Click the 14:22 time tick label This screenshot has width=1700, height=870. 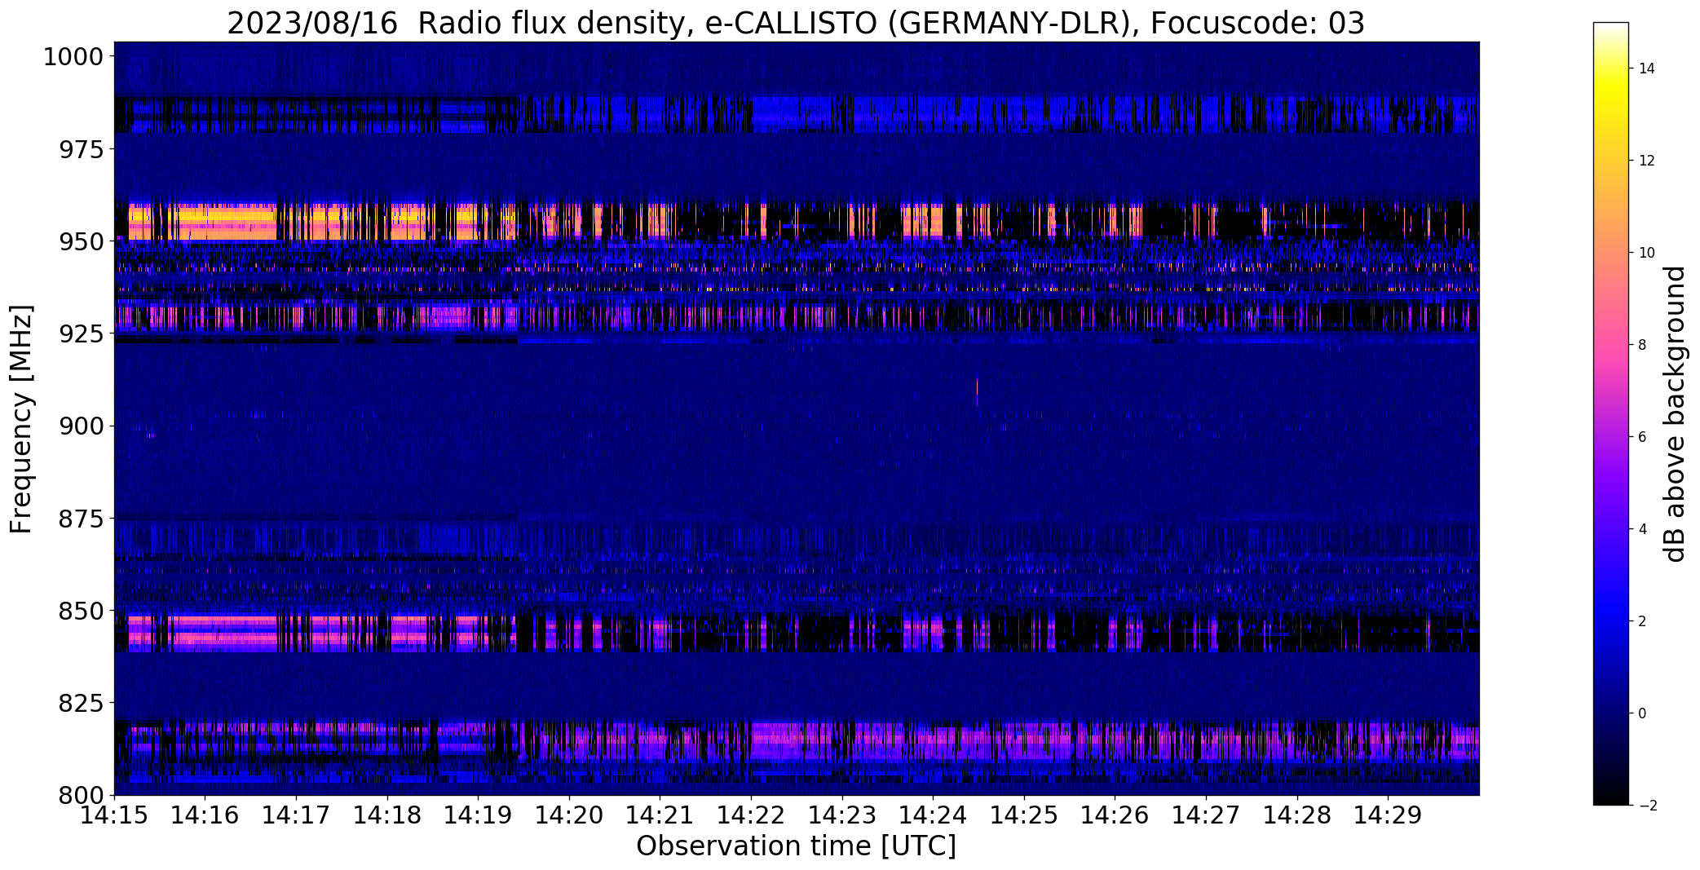(x=752, y=815)
